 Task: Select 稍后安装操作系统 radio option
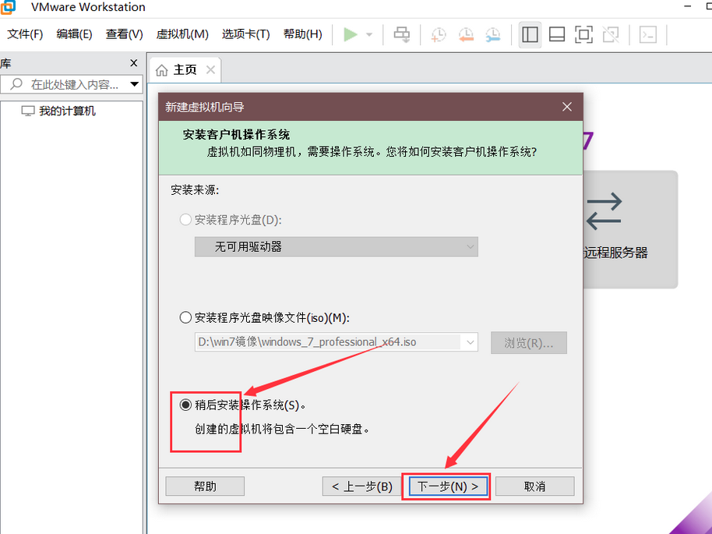tap(185, 404)
